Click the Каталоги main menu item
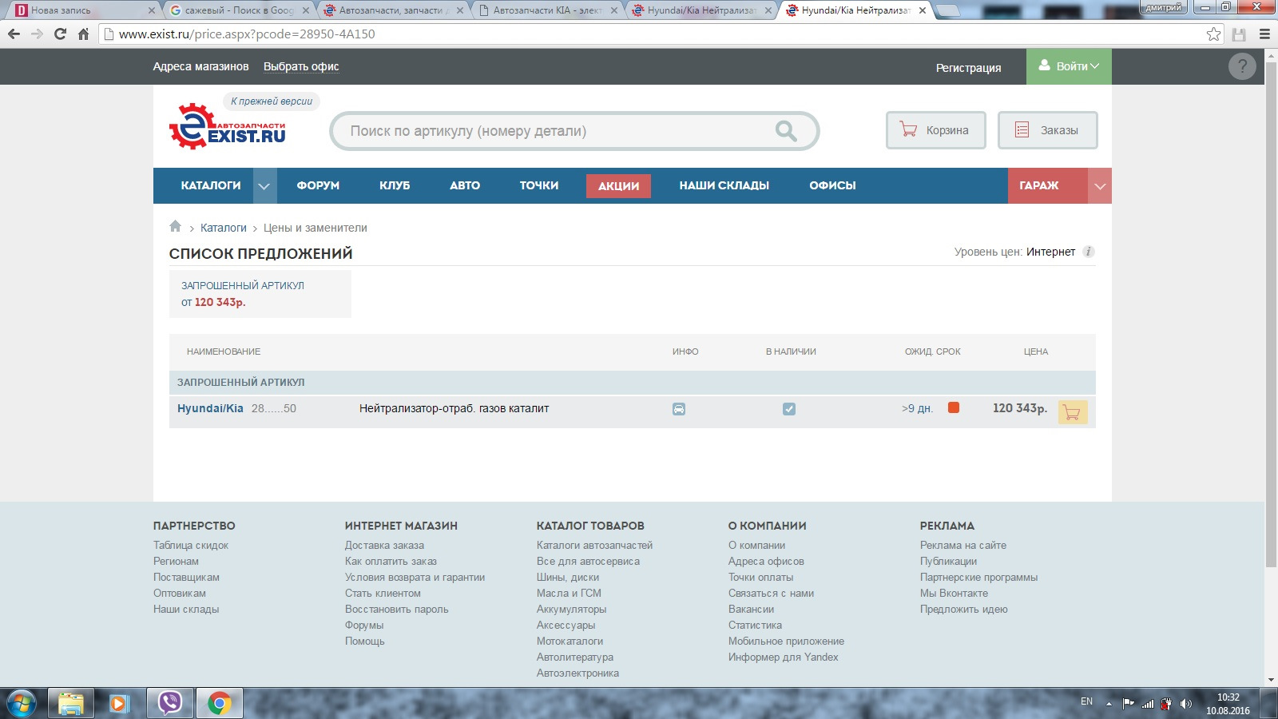 pyautogui.click(x=211, y=185)
